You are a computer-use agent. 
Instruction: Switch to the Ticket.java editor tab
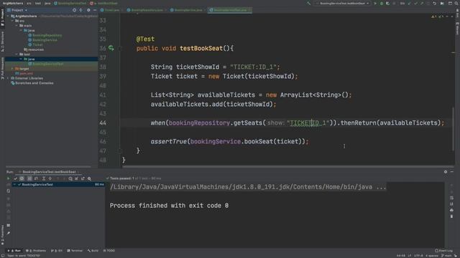coord(110,10)
